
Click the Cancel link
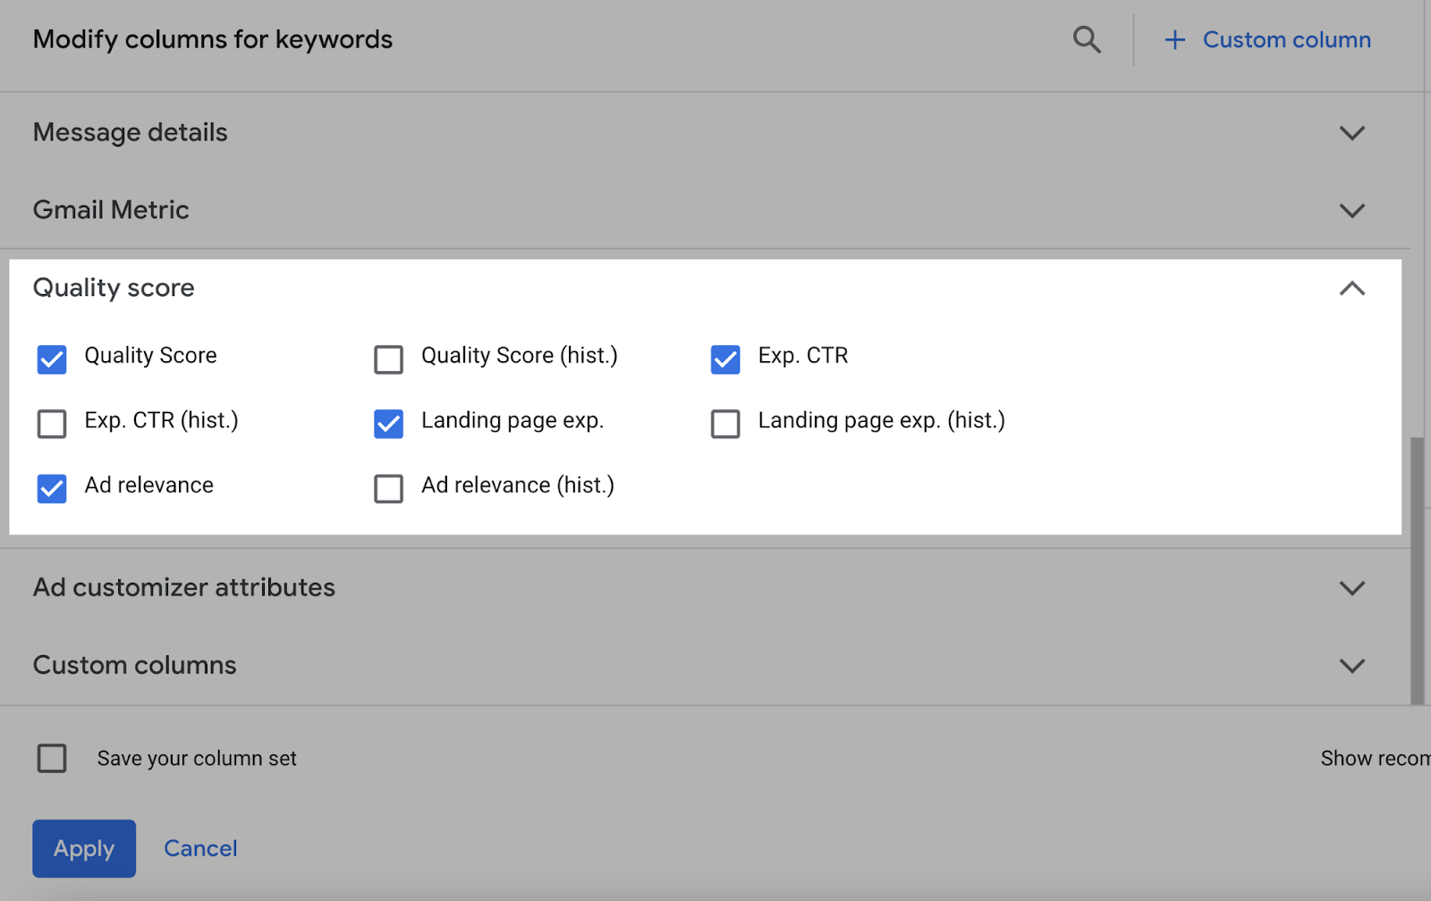[x=200, y=848]
